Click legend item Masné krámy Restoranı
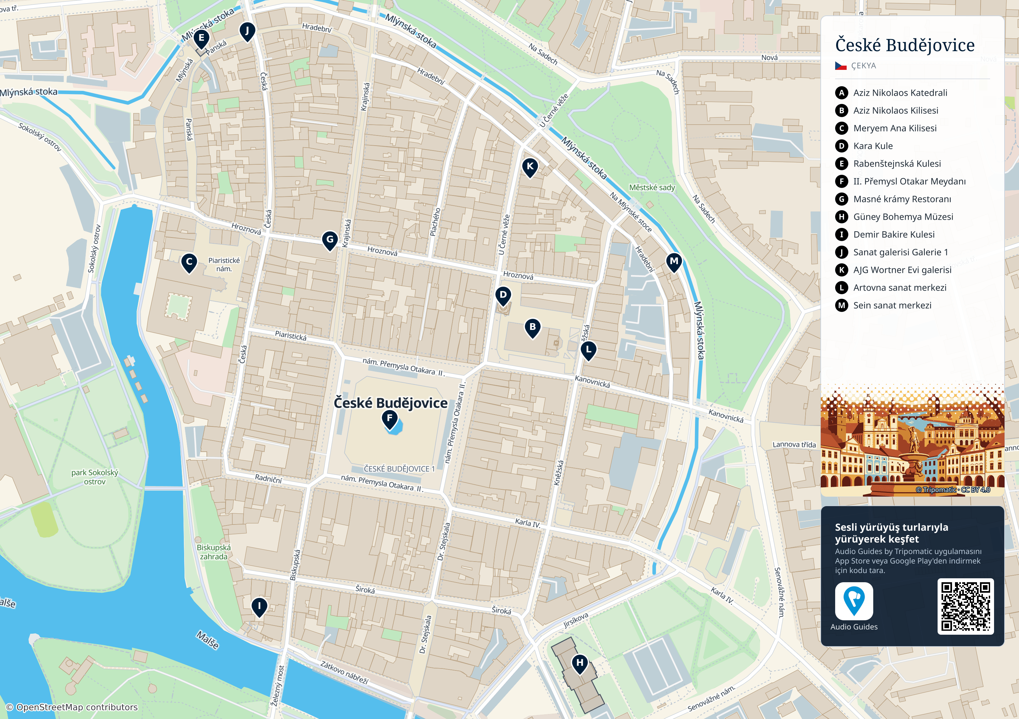Viewport: 1019px width, 719px height. (x=893, y=199)
